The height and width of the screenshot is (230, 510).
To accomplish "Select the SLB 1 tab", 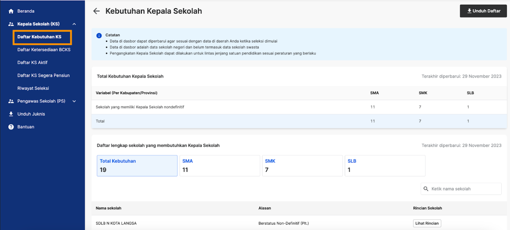I will point(385,166).
